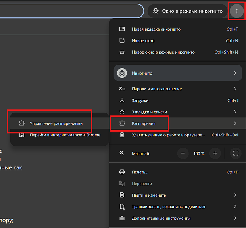The height and width of the screenshot is (228, 246).
Task: Open 'Загрузки' menu entry
Action: pos(177,100)
